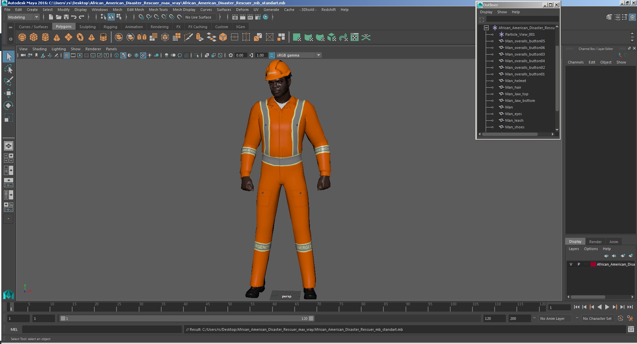Click the Auto Keyframe toggle icon

click(x=620, y=318)
